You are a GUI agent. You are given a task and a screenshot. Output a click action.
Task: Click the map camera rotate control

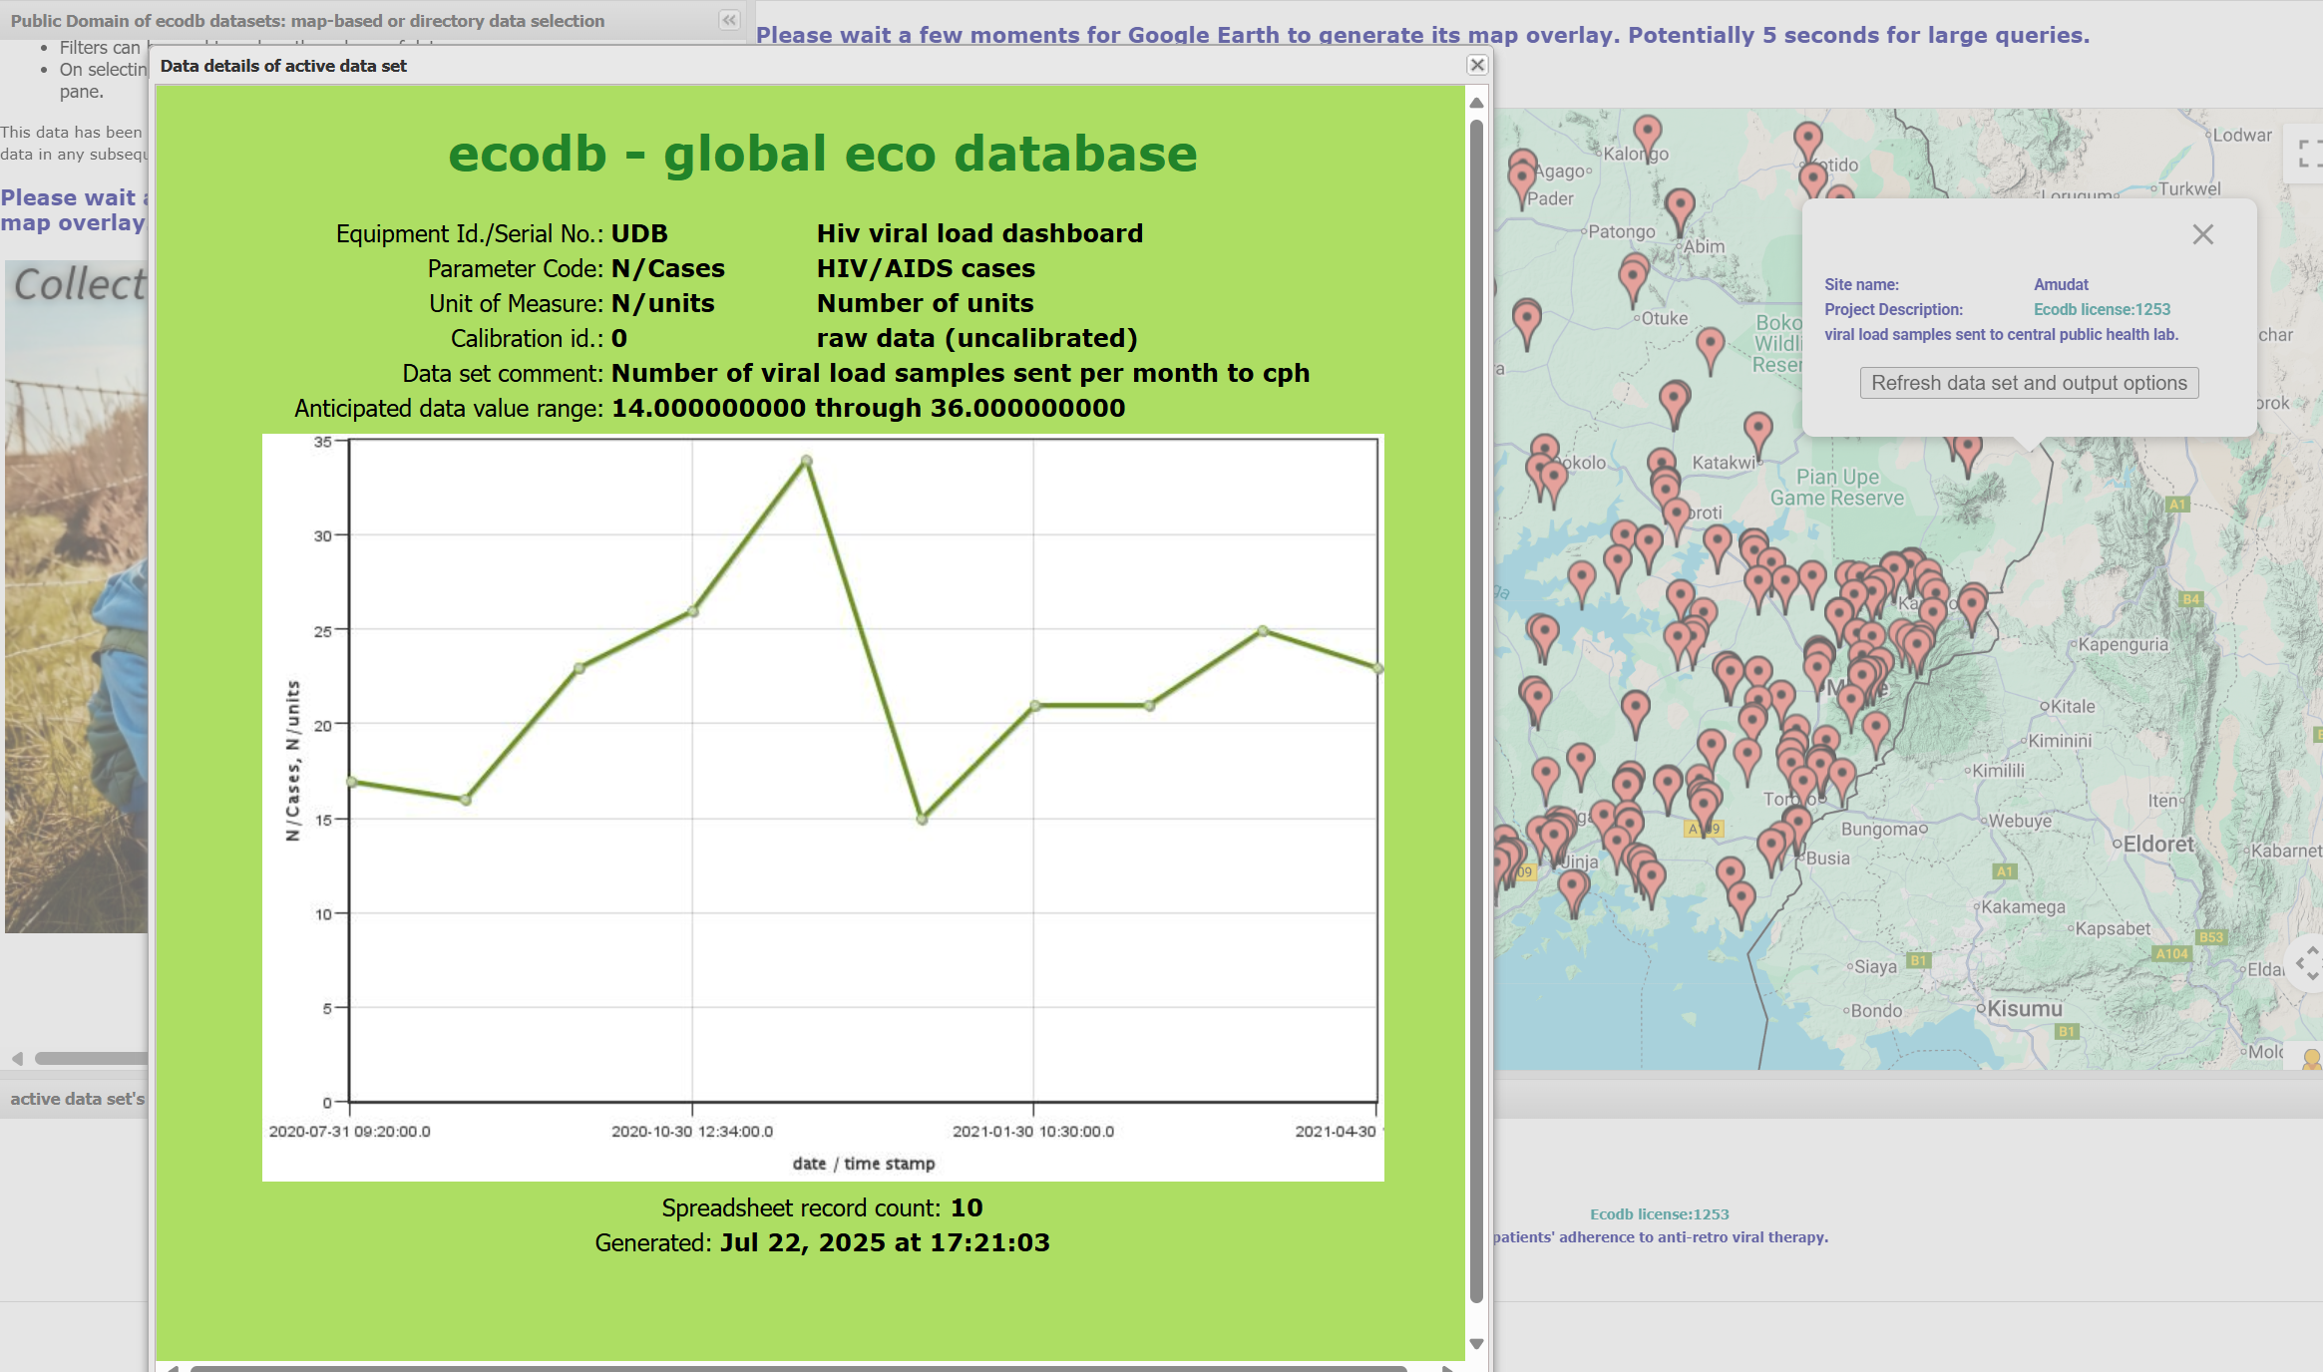click(x=2308, y=963)
